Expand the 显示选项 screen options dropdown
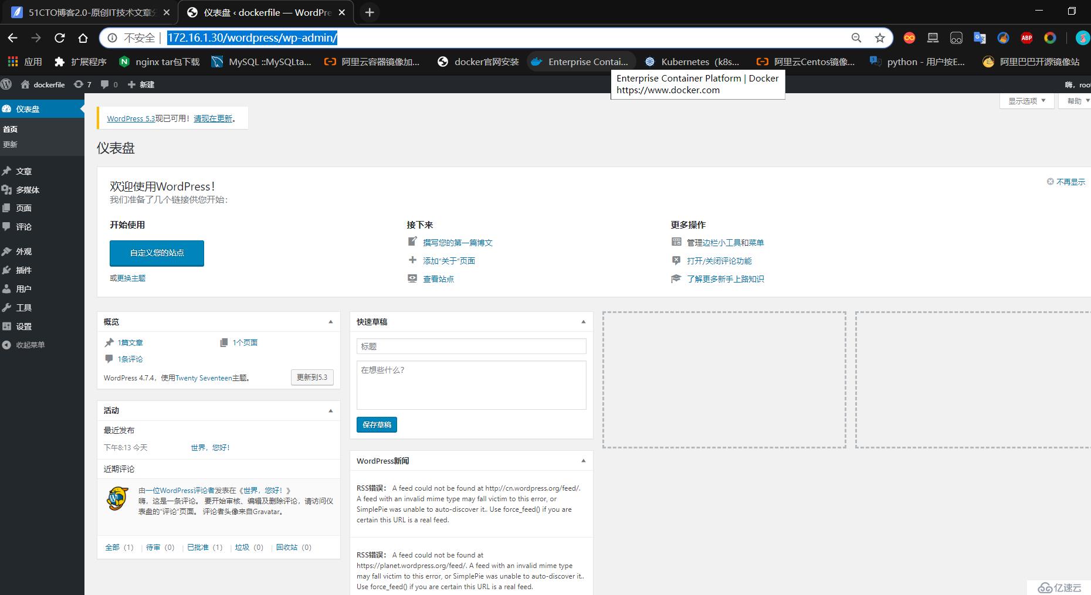 [1026, 101]
